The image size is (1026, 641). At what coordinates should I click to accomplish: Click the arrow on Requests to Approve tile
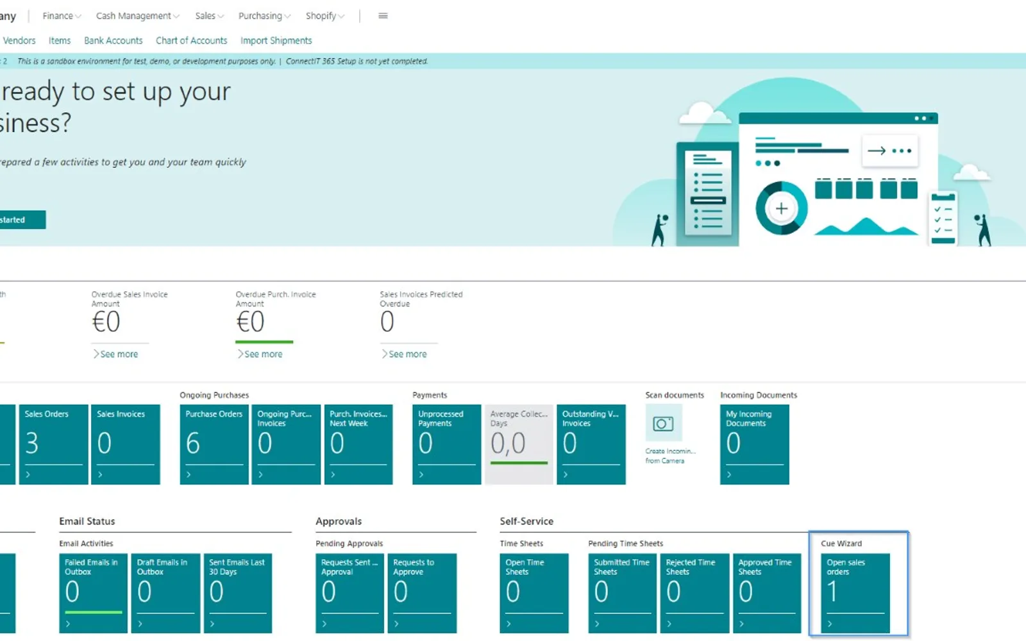pos(397,623)
